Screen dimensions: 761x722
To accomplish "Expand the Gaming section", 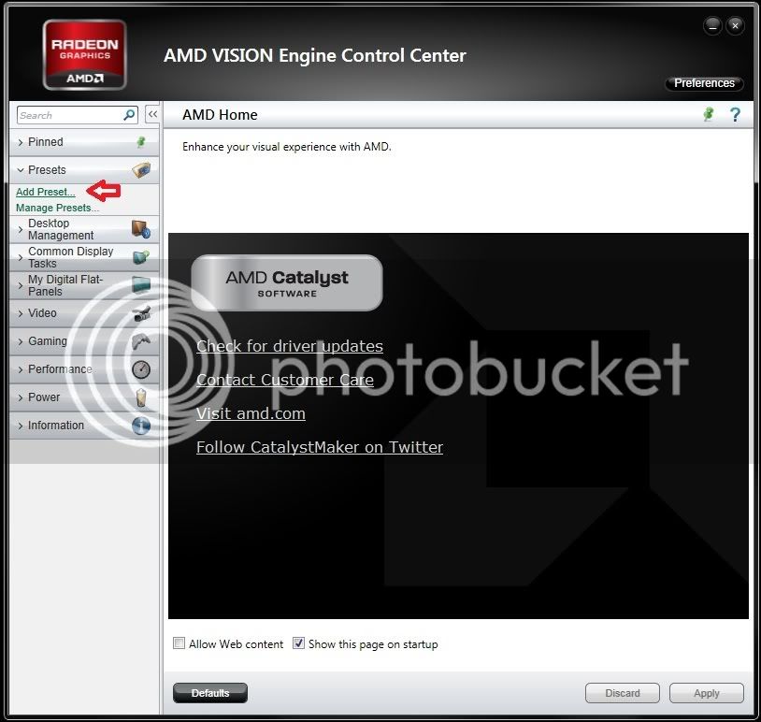I will pyautogui.click(x=84, y=341).
